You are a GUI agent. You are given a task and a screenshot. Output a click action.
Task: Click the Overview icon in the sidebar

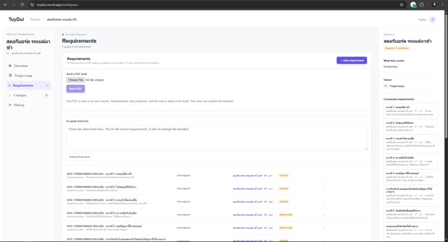tap(10, 66)
